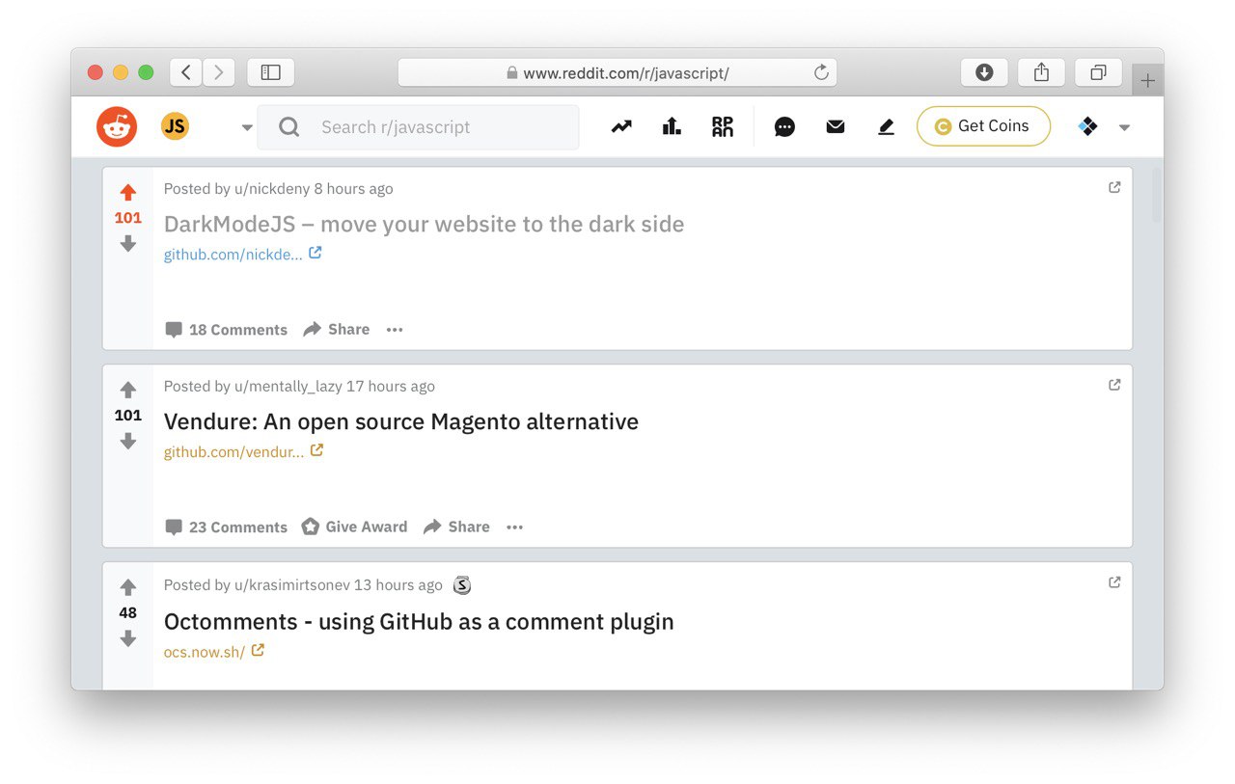
Task: Click the Get Coins button
Action: (983, 126)
